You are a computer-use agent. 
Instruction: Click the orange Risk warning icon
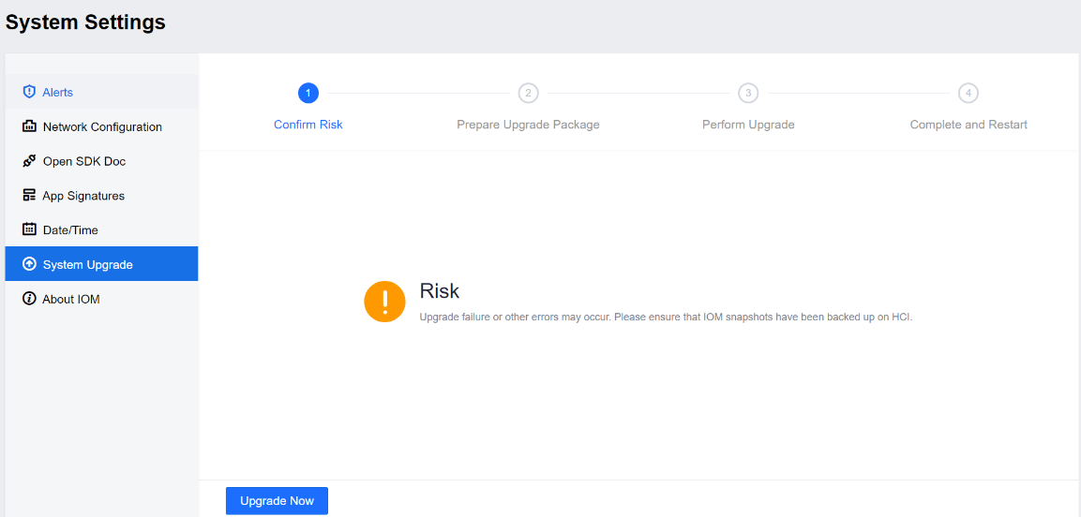(384, 302)
